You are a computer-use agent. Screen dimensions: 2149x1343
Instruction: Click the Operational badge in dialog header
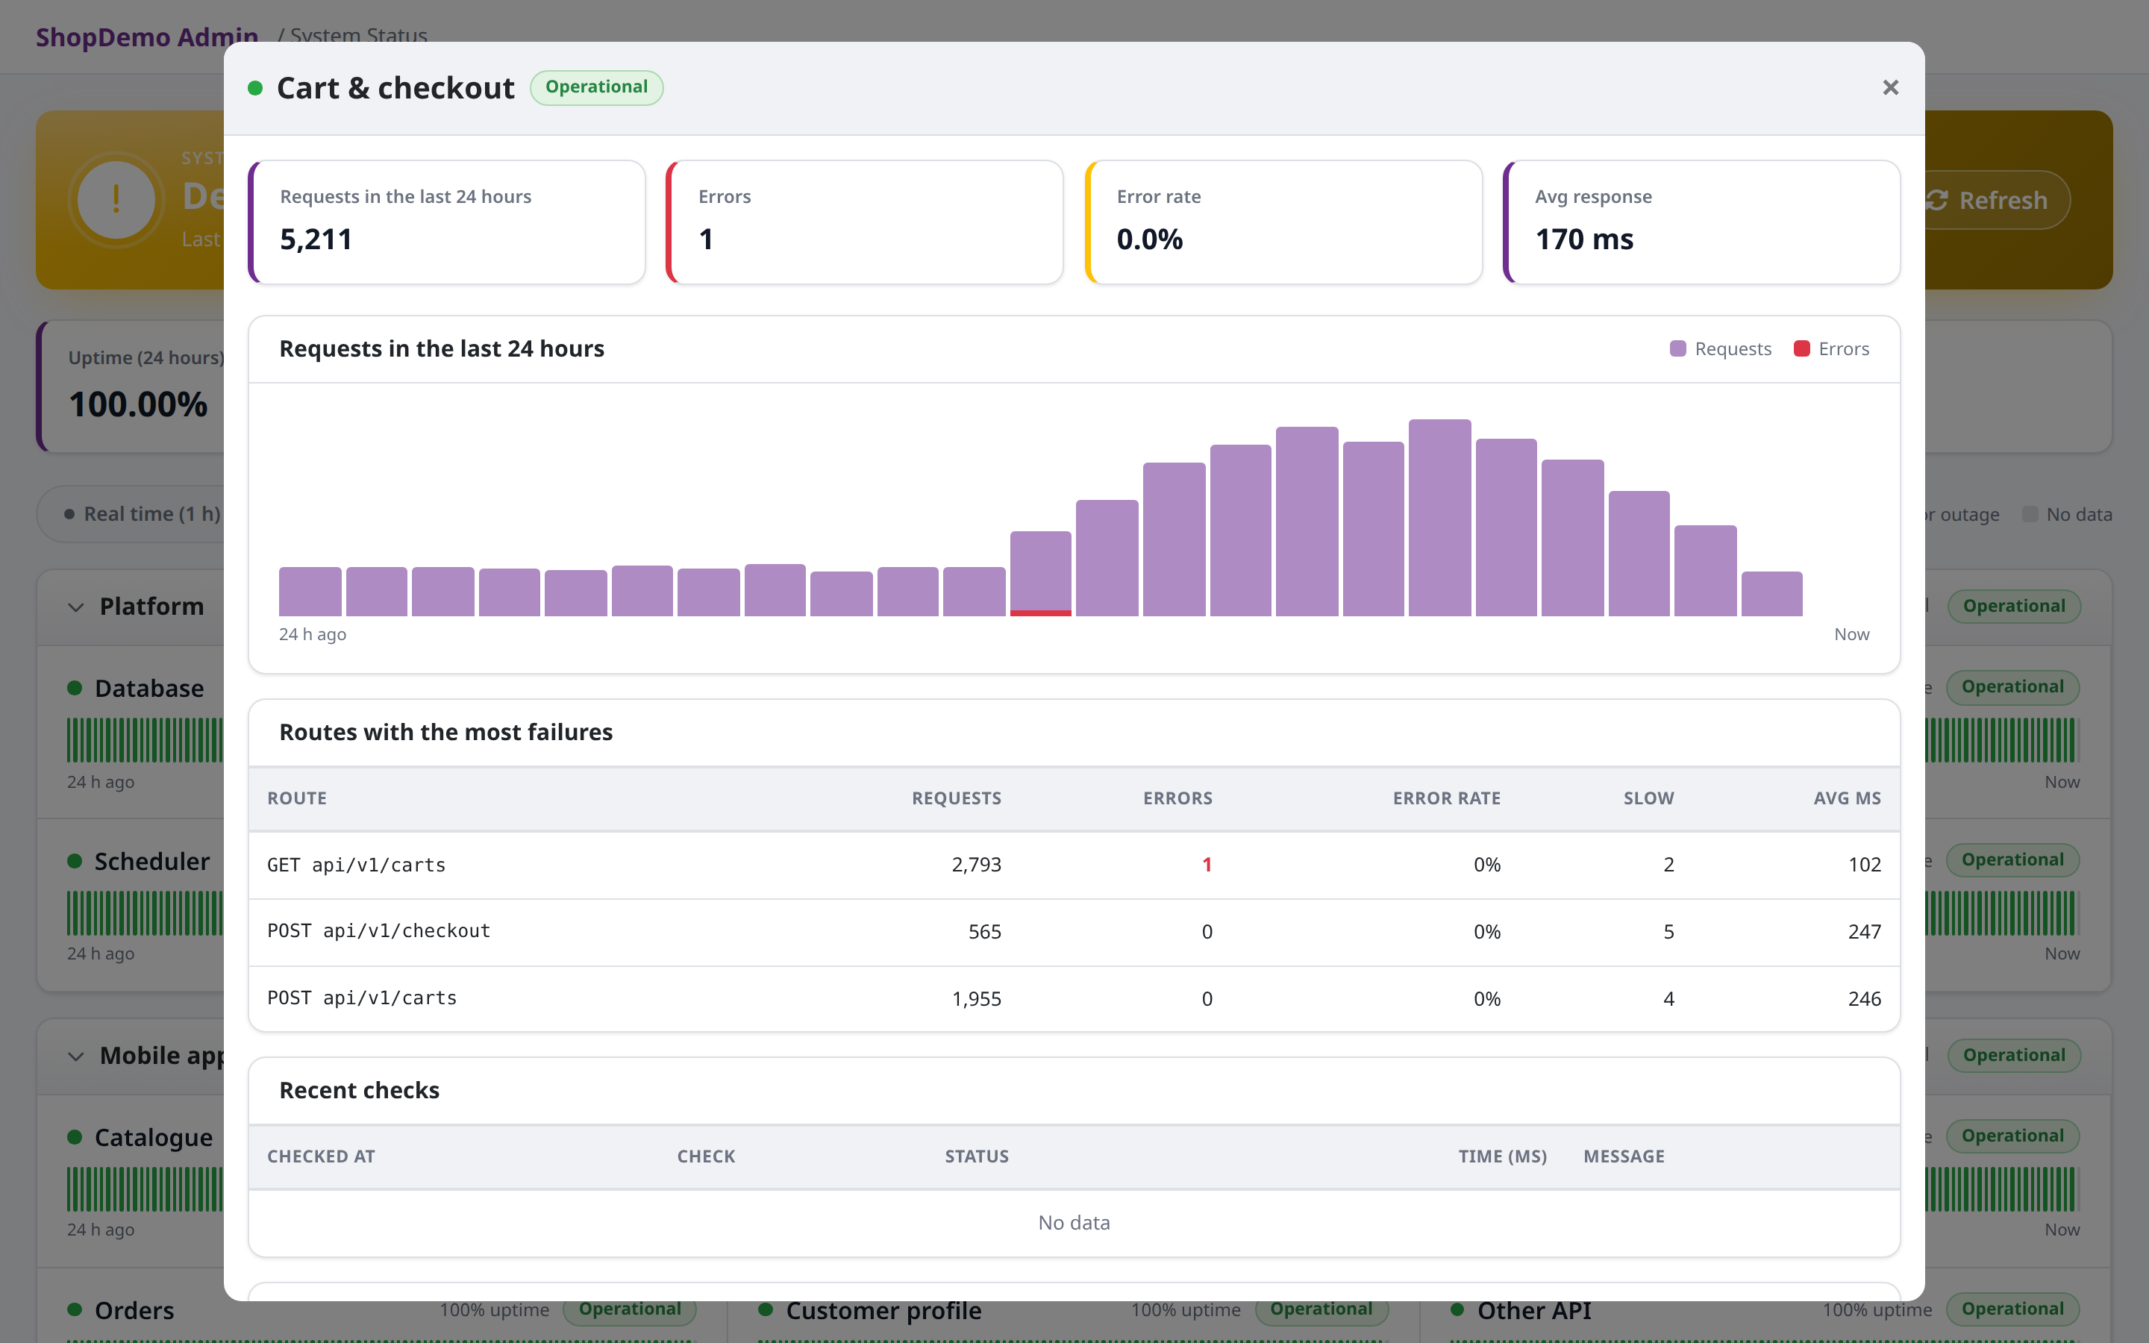[596, 87]
